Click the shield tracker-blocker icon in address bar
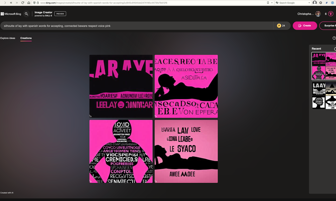This screenshot has width=336, height=201. pos(34,3)
